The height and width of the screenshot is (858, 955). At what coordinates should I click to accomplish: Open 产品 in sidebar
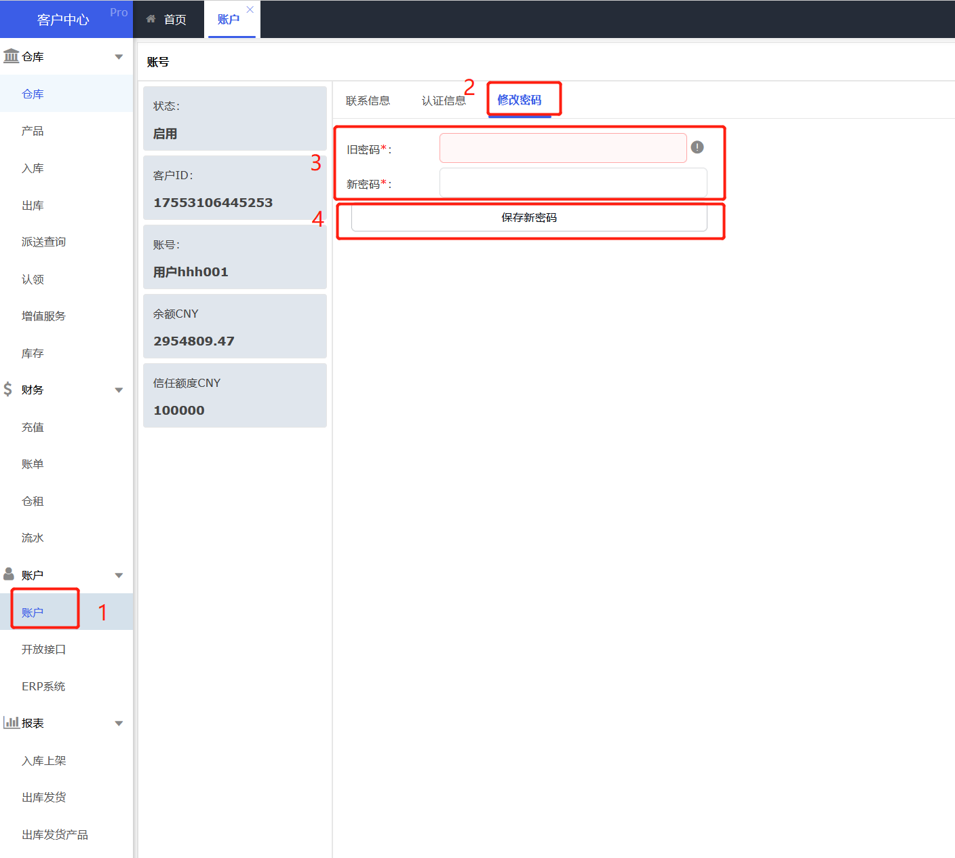click(66, 131)
